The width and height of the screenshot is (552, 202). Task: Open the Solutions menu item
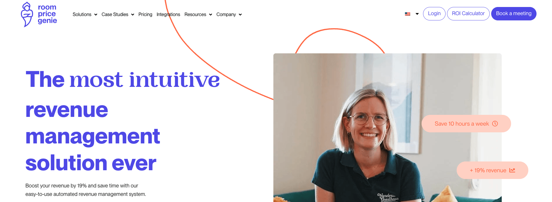point(82,14)
